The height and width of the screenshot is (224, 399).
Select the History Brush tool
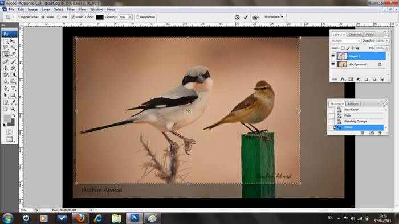[13, 68]
